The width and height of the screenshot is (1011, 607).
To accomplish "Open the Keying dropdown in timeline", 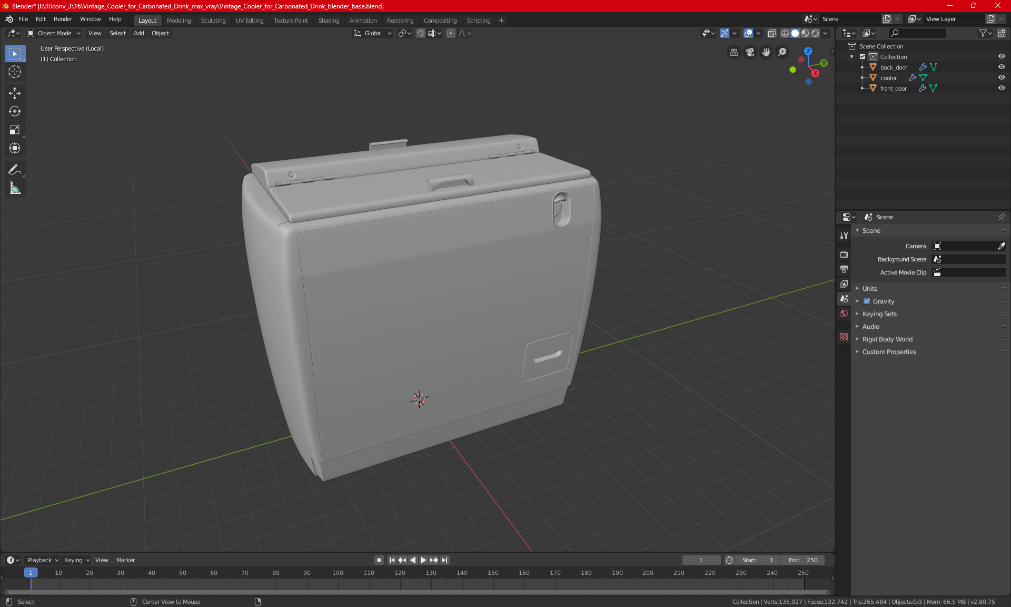I will pos(76,560).
